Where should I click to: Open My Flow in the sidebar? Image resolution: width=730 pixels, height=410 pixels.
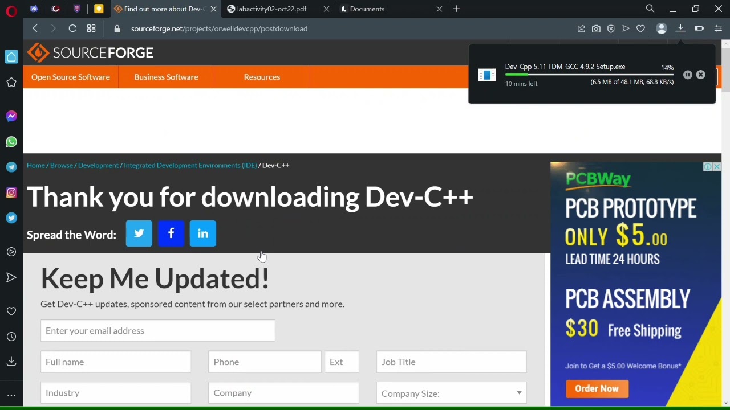(11, 277)
